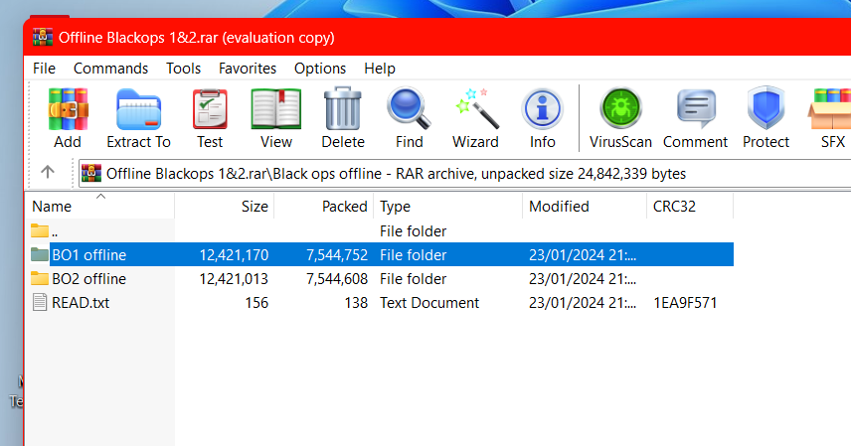Open the Options menu
The width and height of the screenshot is (851, 446).
[x=320, y=69]
